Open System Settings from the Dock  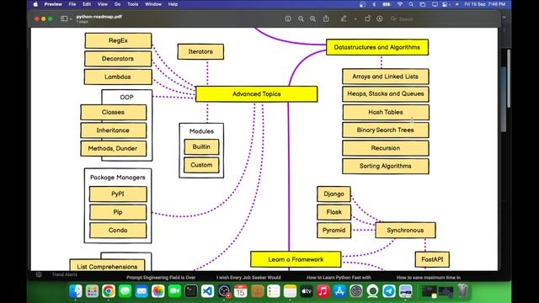(x=356, y=291)
